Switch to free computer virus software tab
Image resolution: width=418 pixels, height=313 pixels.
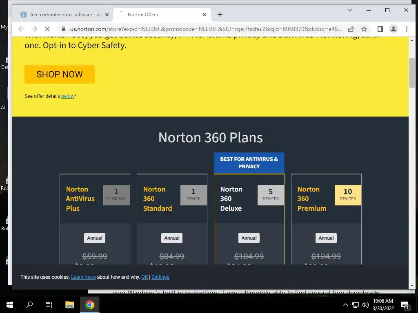64,15
